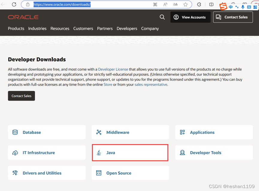
Task: Switch Sogou Chinese input mode indicator
Action: [x=231, y=7]
